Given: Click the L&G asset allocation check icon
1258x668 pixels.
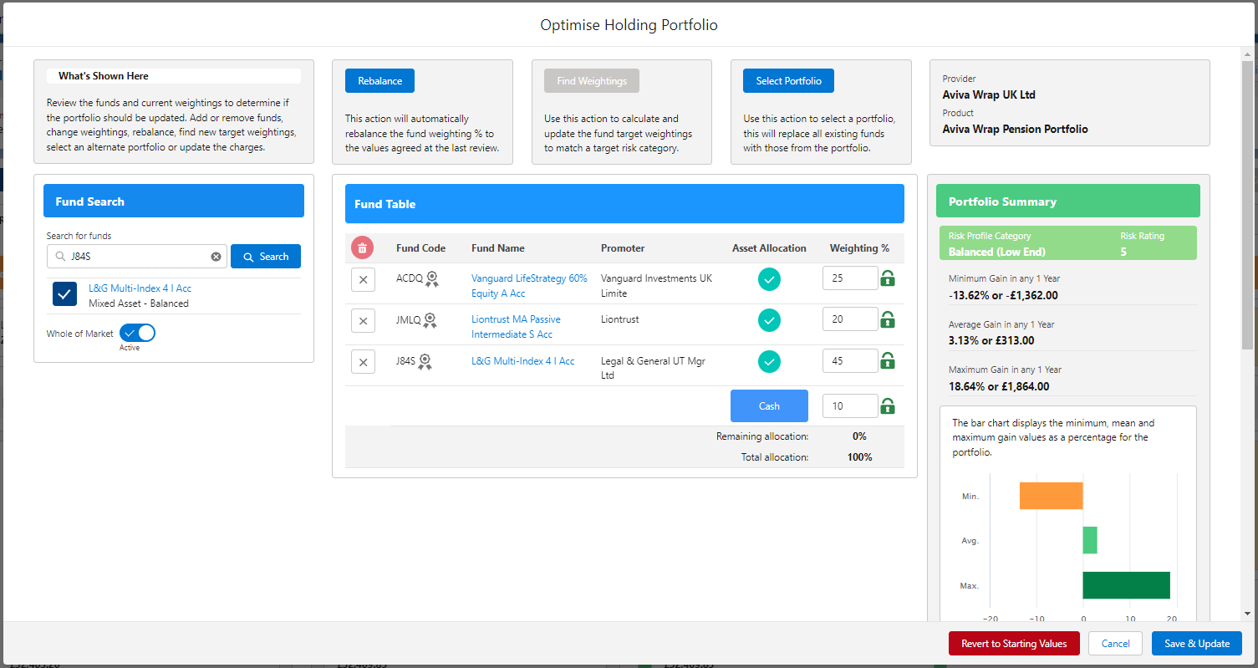Looking at the screenshot, I should pos(769,361).
